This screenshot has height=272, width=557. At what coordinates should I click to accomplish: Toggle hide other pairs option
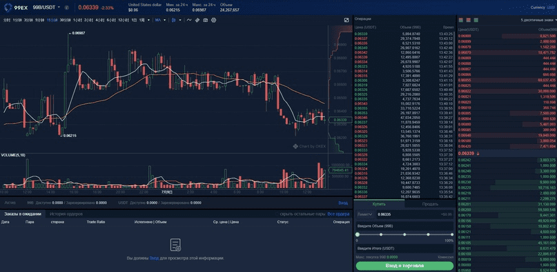[x=302, y=214]
